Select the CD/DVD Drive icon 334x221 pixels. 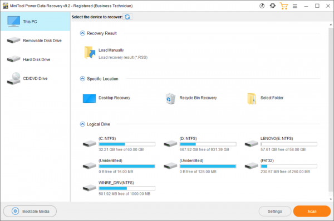tap(13, 78)
